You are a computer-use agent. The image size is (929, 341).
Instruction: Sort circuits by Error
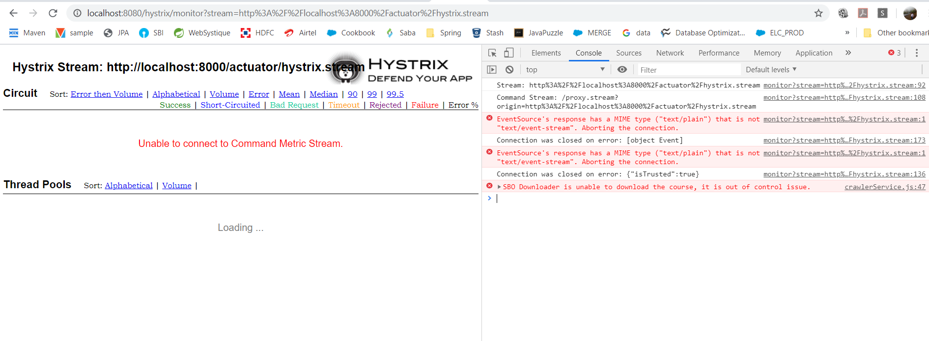pos(259,94)
